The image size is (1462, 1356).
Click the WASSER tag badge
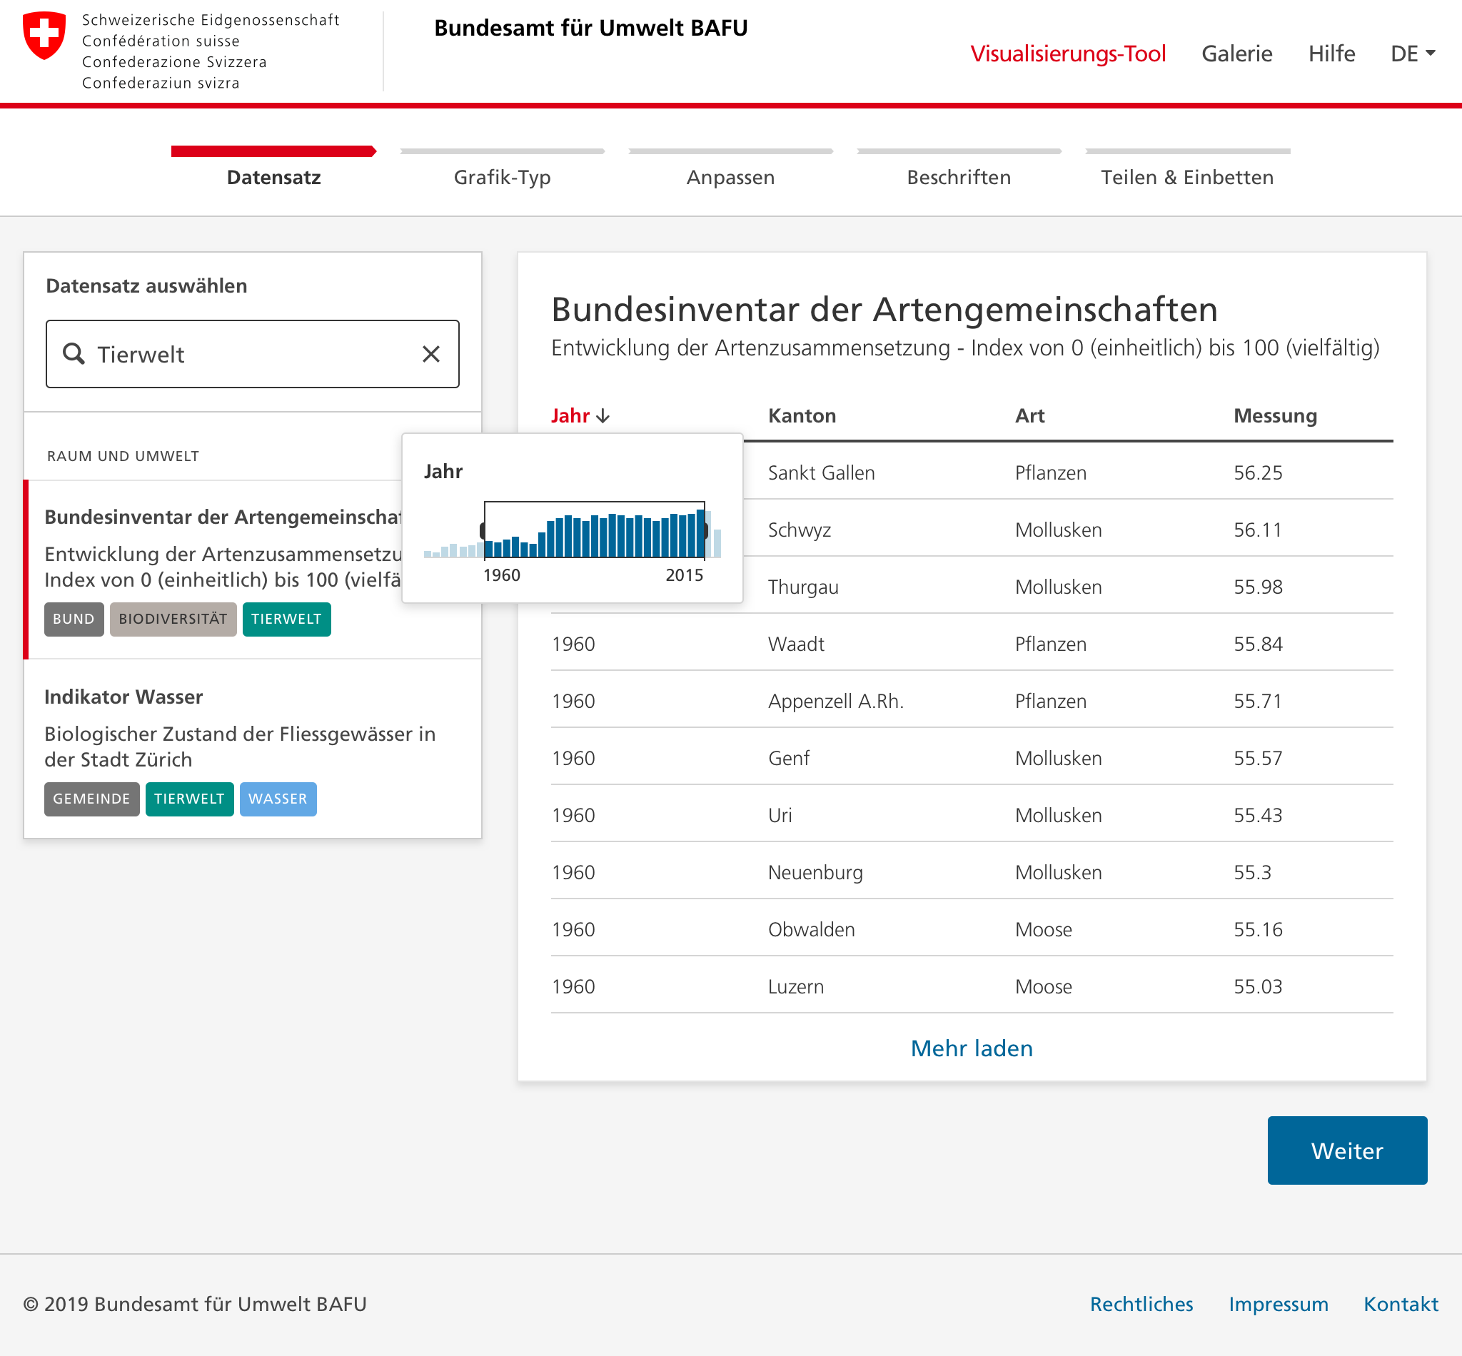[278, 799]
